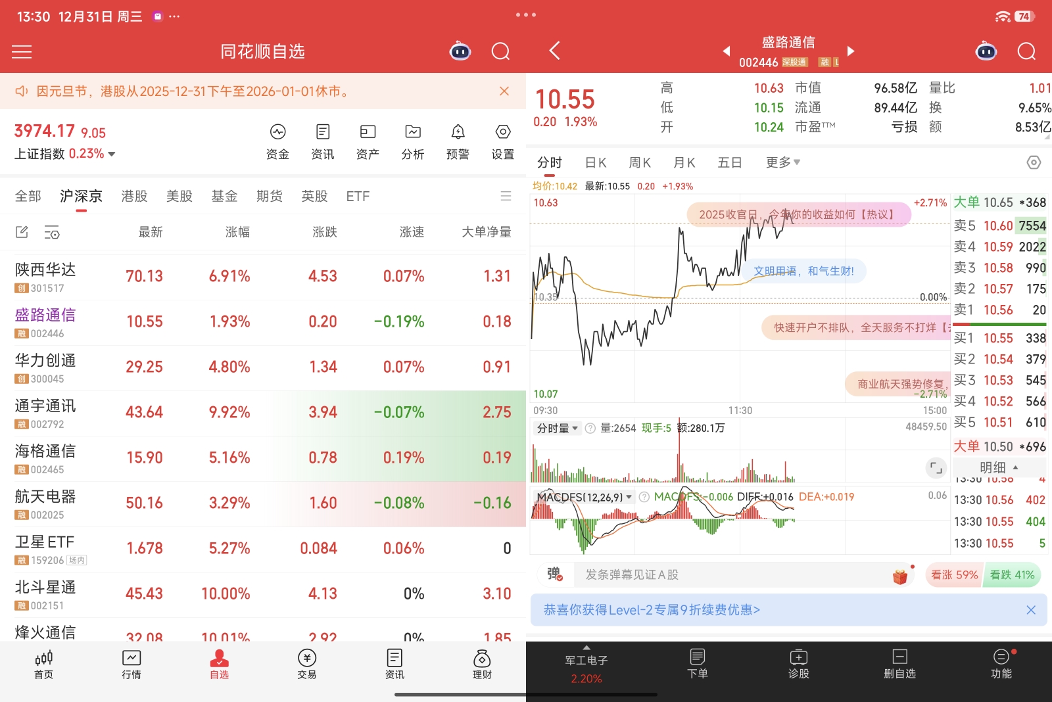This screenshot has height=702, width=1052.
Task: Open 更多 chart period dropdown
Action: tap(782, 162)
